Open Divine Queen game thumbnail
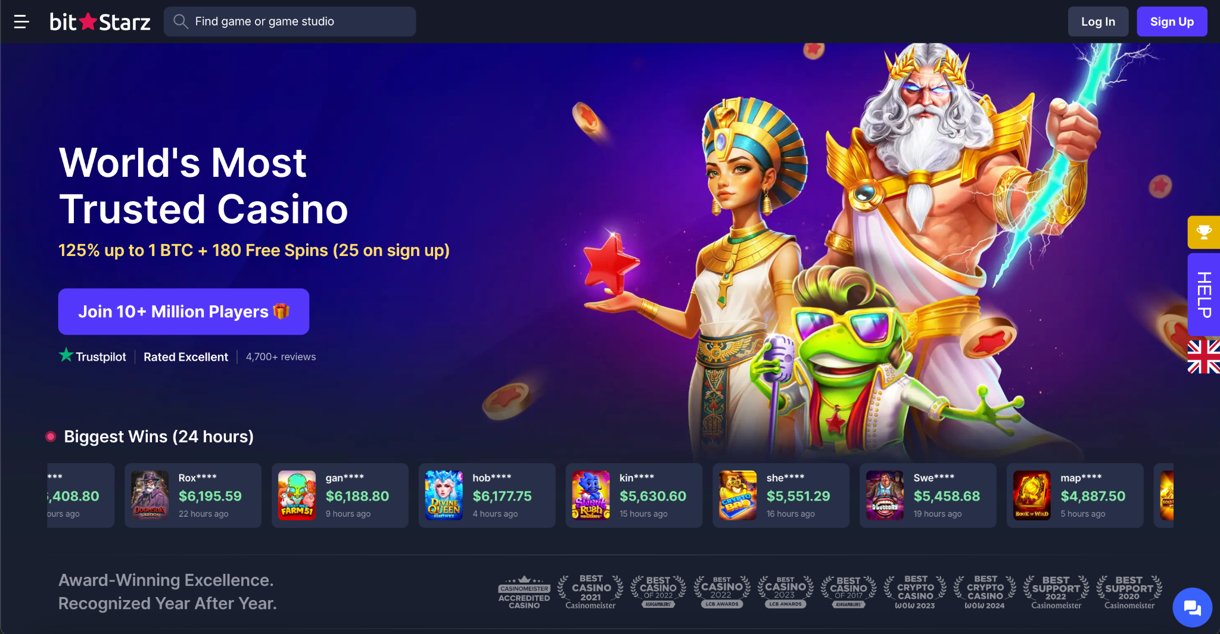This screenshot has width=1220, height=634. pos(444,495)
